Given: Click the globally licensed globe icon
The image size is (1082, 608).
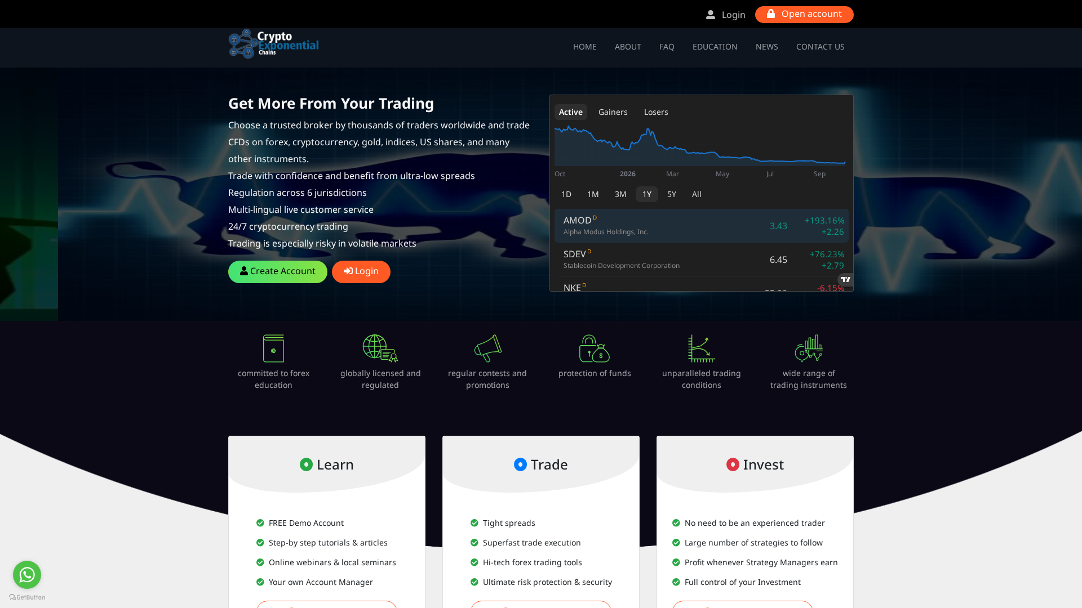Looking at the screenshot, I should (x=380, y=348).
